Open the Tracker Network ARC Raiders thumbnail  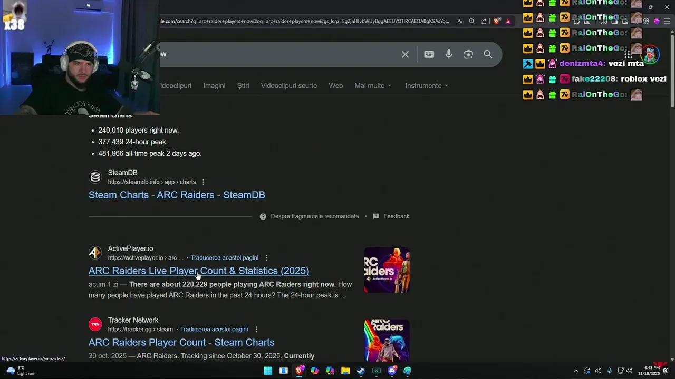(x=387, y=341)
